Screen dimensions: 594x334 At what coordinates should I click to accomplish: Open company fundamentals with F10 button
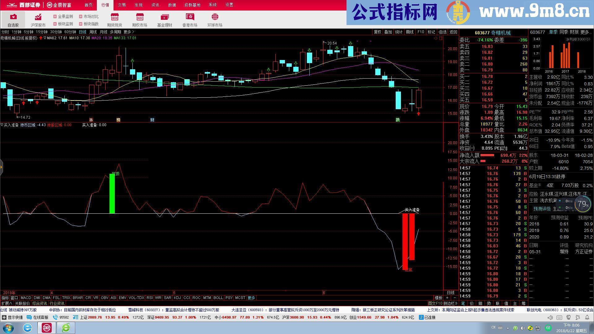coord(421,32)
